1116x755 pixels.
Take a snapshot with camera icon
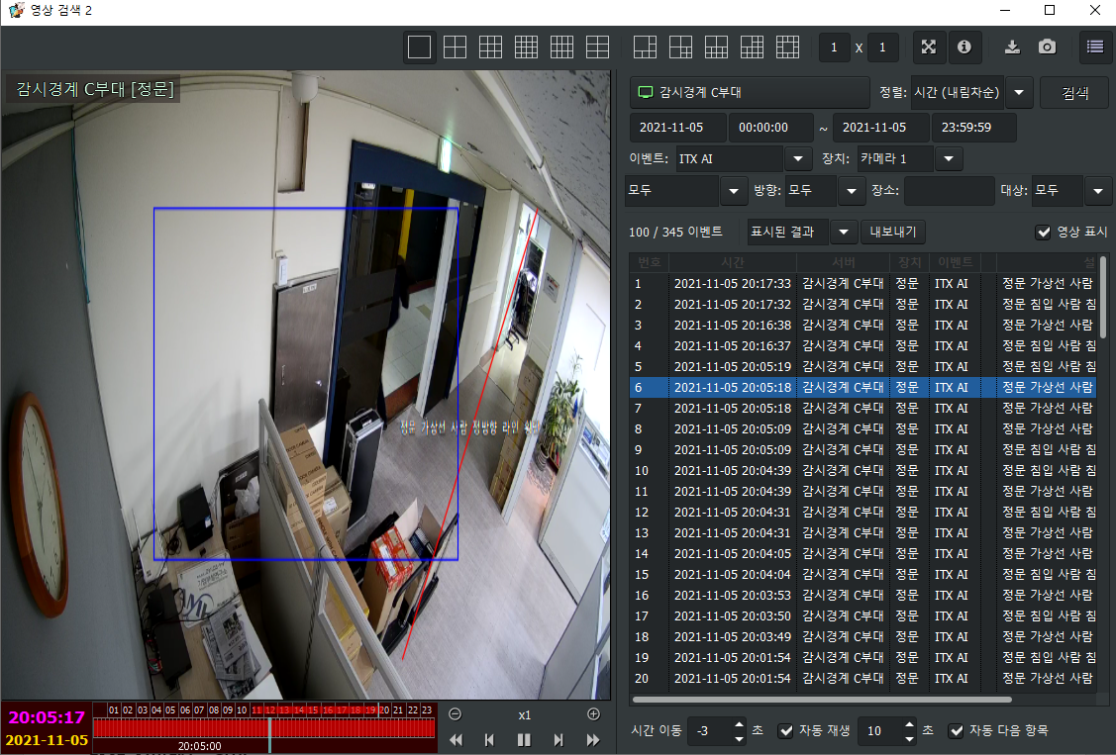point(1047,47)
